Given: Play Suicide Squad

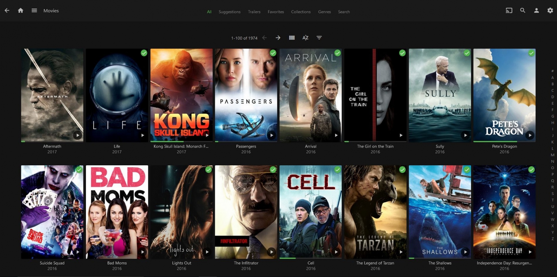Looking at the screenshot, I should coord(78,252).
